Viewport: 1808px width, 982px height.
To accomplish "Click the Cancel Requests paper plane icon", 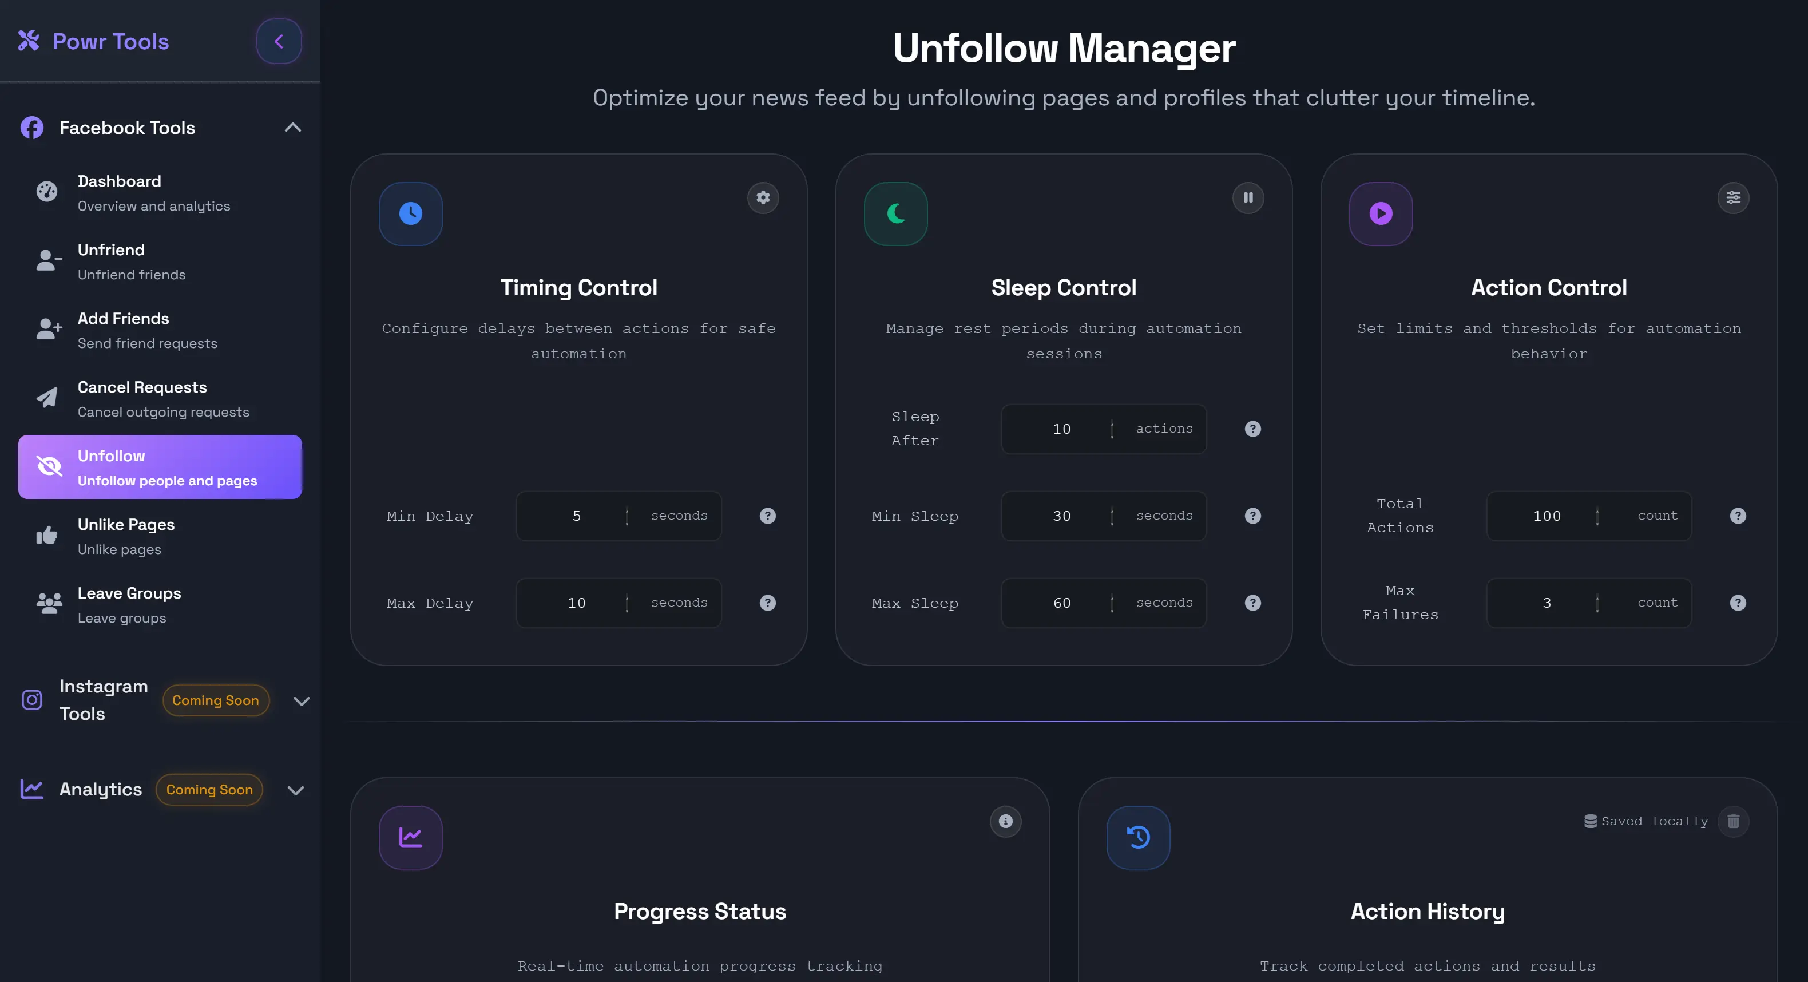I will pos(47,398).
